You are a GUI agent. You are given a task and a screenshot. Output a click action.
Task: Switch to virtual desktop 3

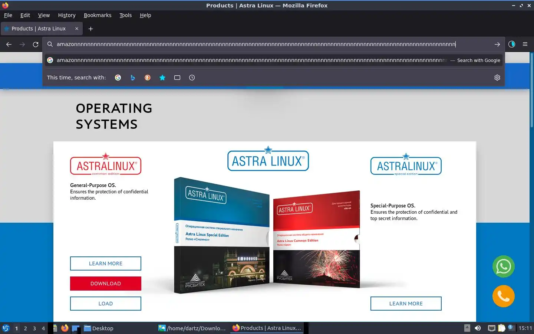[x=34, y=328]
